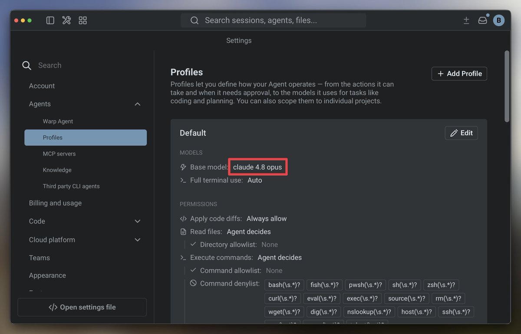The image size is (521, 334).
Task: Click the source(\s.*)? denylist chip
Action: [x=407, y=298]
